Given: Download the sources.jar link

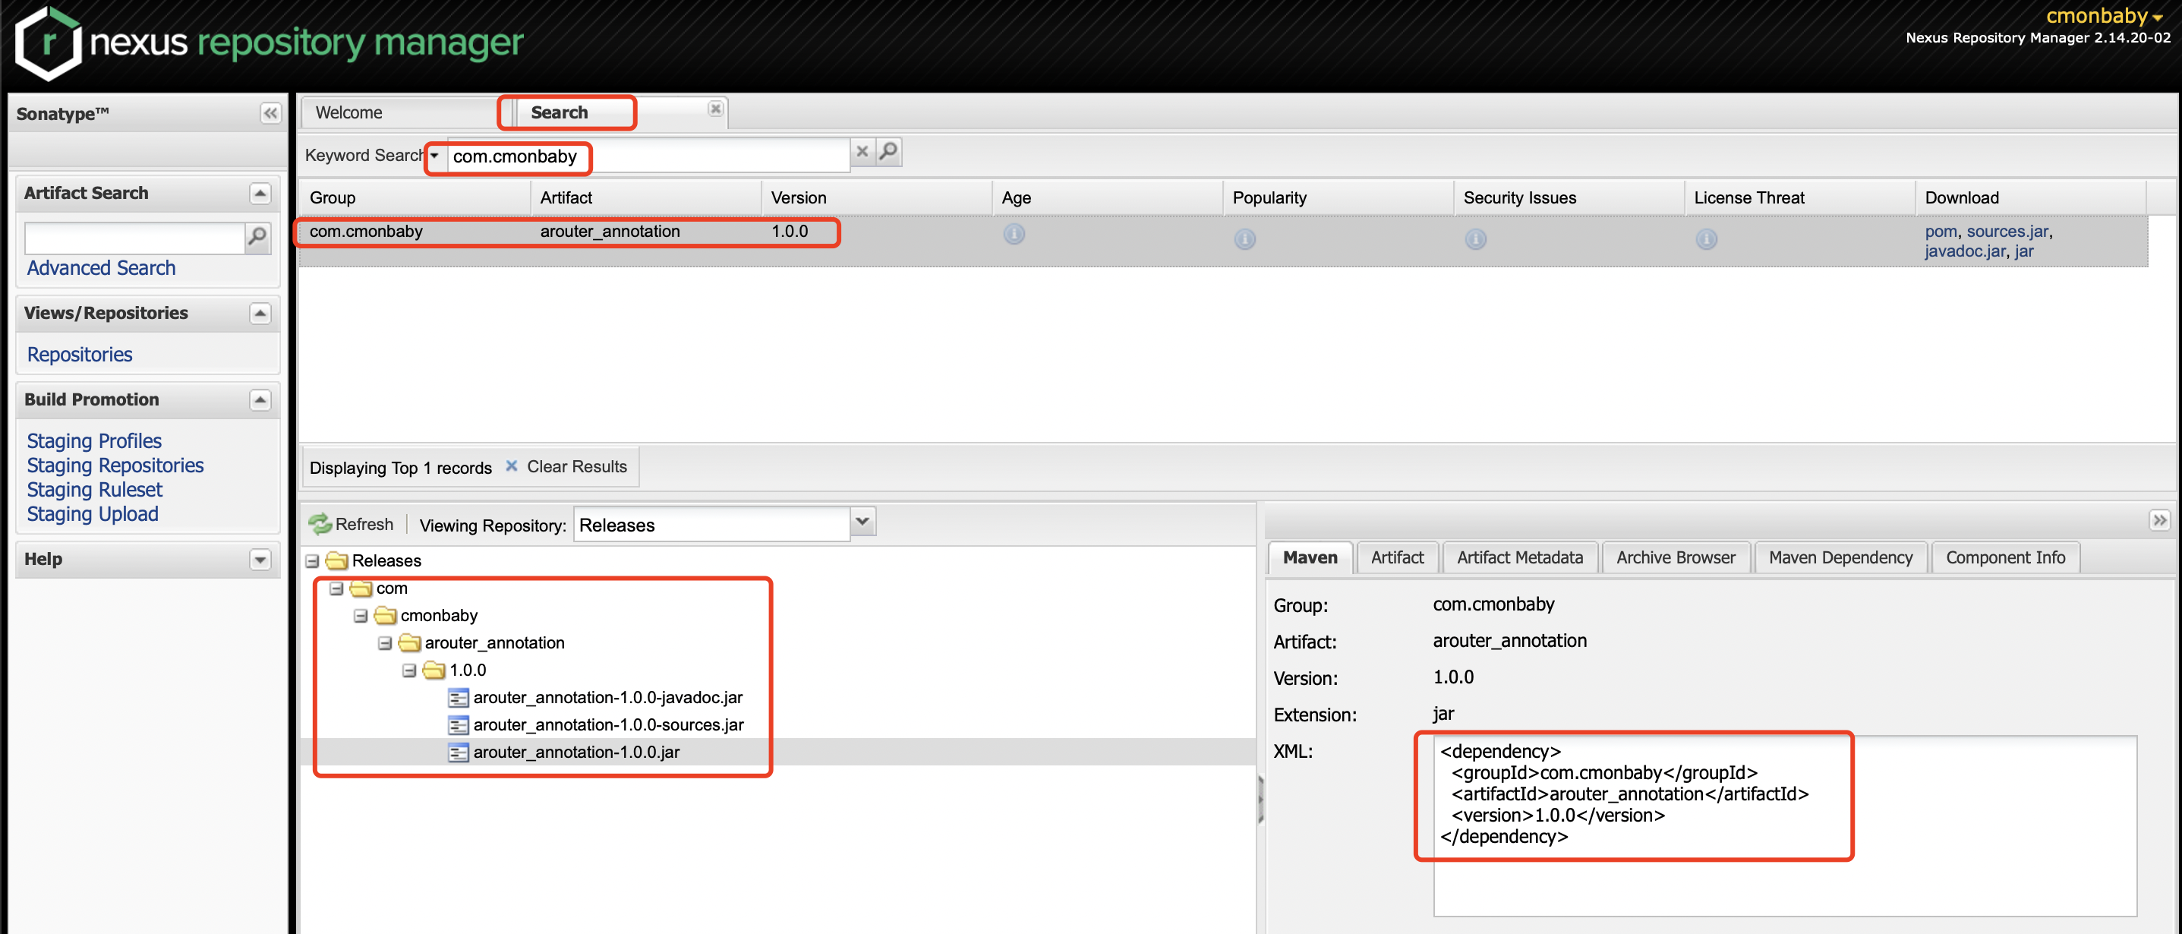Looking at the screenshot, I should tap(2007, 232).
